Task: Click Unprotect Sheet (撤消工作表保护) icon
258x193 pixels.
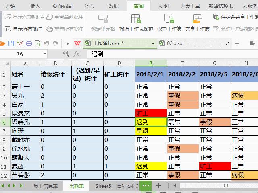Action: tap(136, 19)
